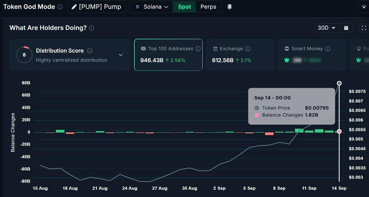This screenshot has width=369, height=197.
Task: Expand the Distribution Score details chevron
Action: [120, 55]
